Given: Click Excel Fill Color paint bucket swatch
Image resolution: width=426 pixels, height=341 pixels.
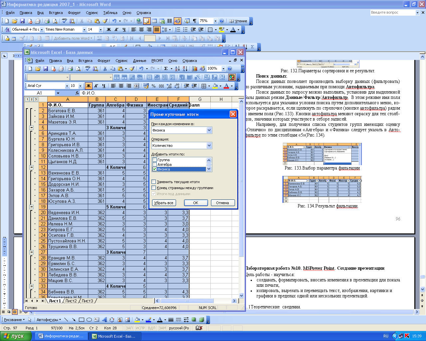Looking at the screenshot, I should (215, 86).
